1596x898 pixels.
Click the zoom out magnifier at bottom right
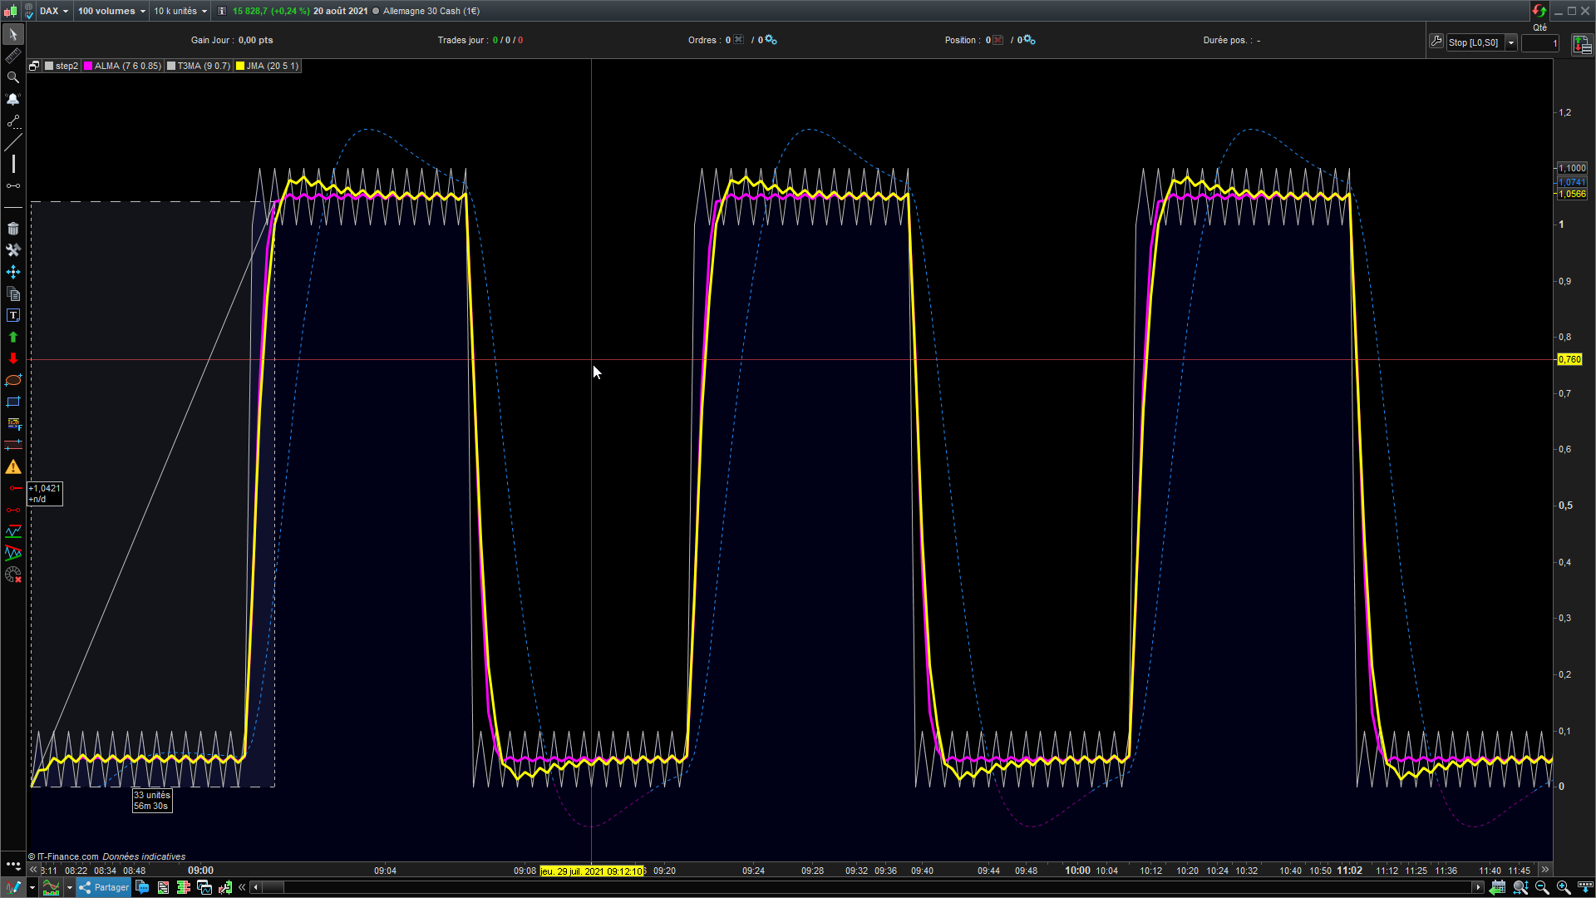(1542, 887)
